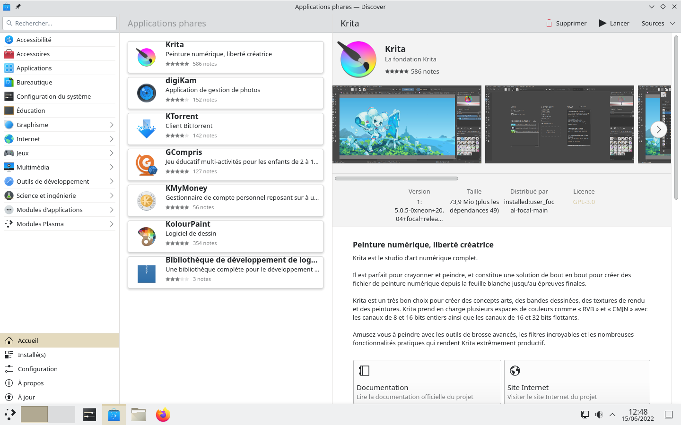Expand the Modules d'applications chevron
Screen dimensions: 681x425
click(x=112, y=210)
